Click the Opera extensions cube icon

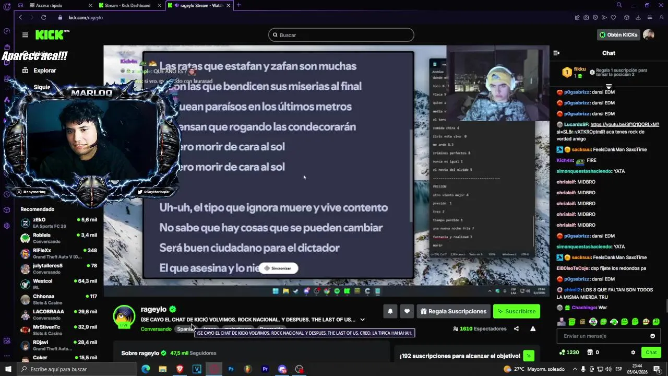coord(627,17)
